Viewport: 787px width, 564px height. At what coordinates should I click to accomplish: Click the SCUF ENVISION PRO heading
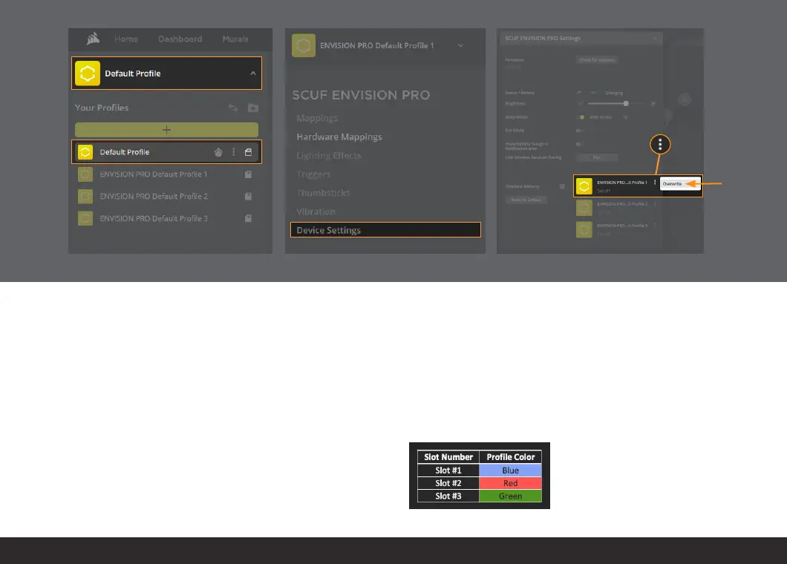[361, 95]
